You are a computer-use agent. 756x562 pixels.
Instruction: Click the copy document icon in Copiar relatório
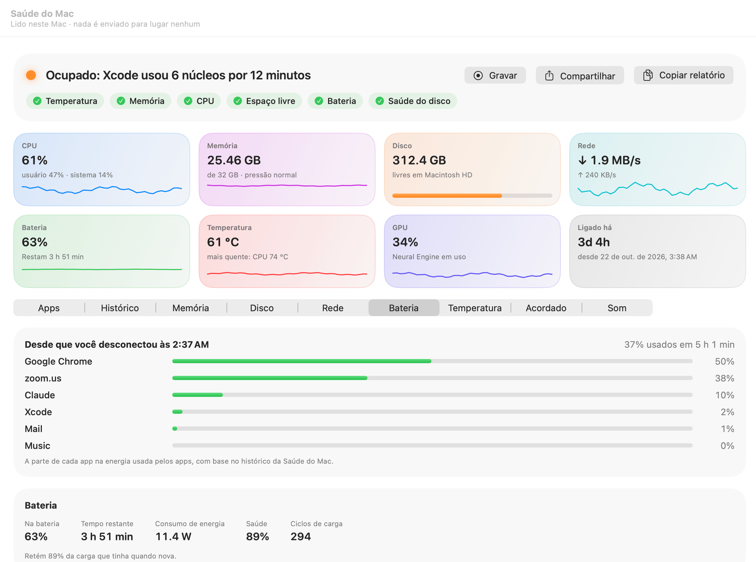coord(648,75)
